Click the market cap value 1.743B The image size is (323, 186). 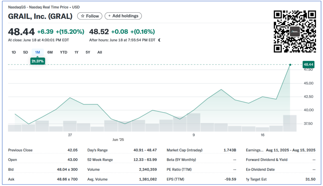(230, 150)
